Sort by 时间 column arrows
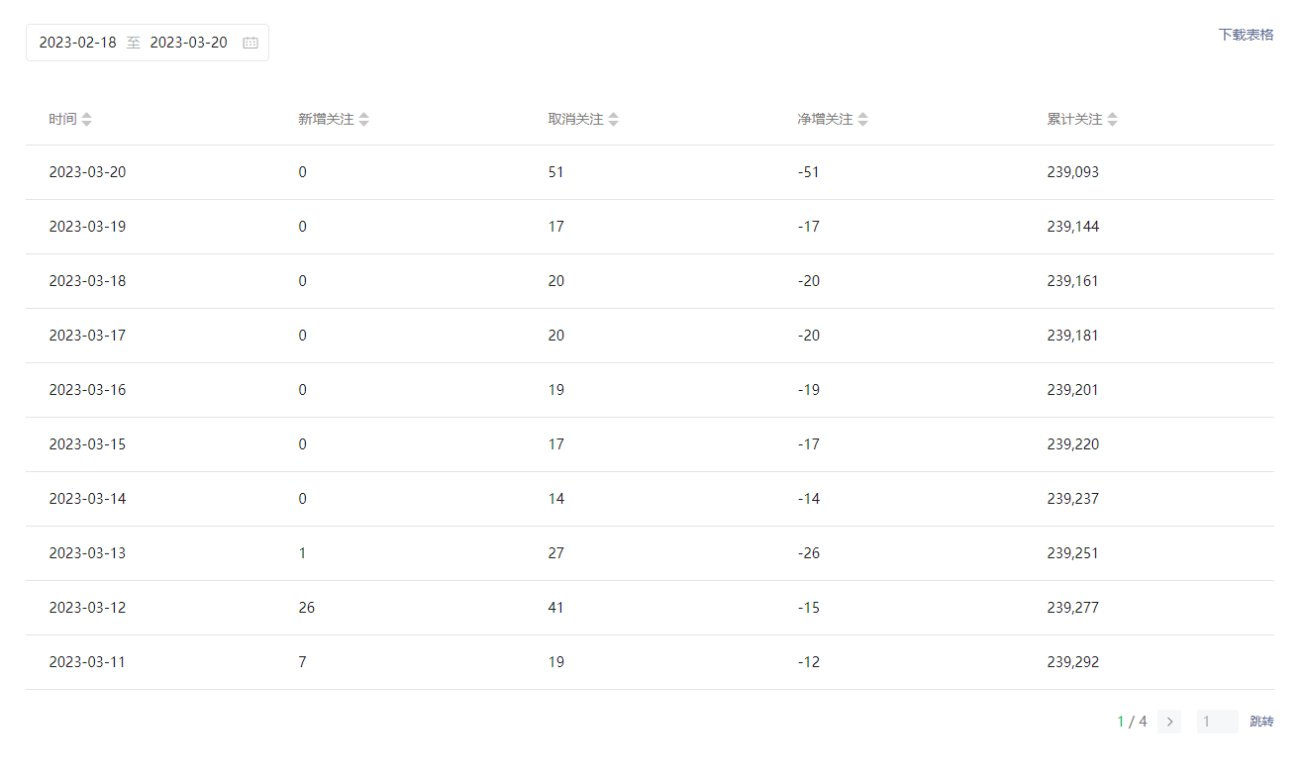The height and width of the screenshot is (780, 1304). pyautogui.click(x=87, y=120)
